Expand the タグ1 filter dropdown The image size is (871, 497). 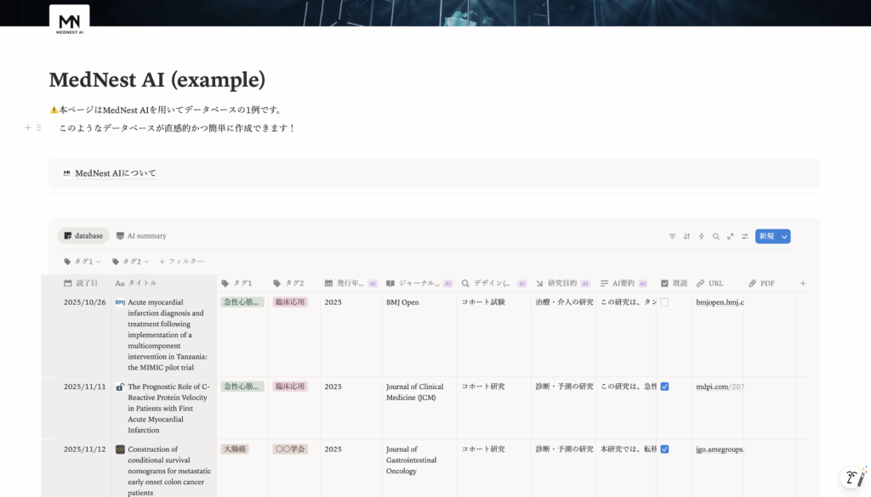pyautogui.click(x=83, y=262)
